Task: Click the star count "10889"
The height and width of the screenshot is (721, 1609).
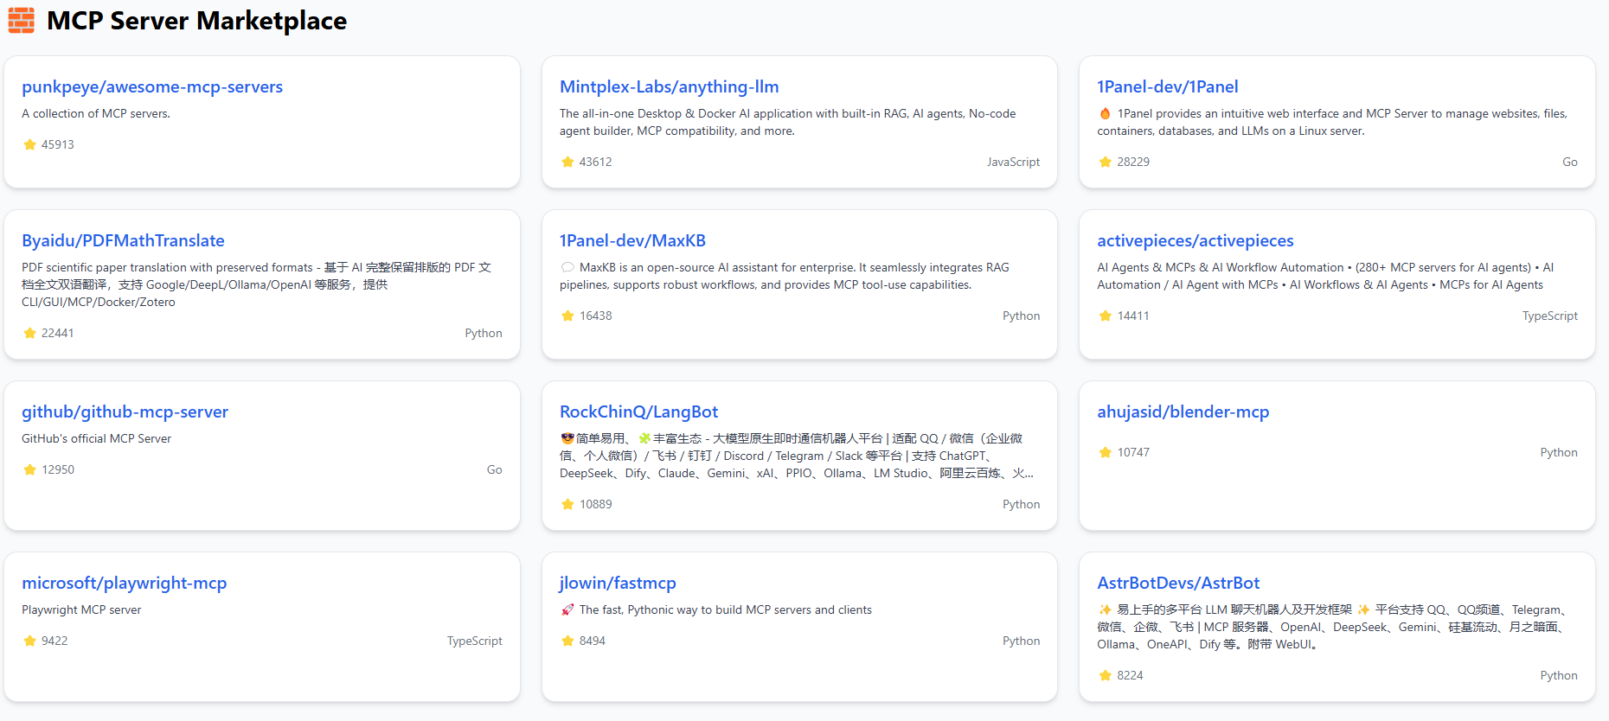Action: [x=596, y=504]
